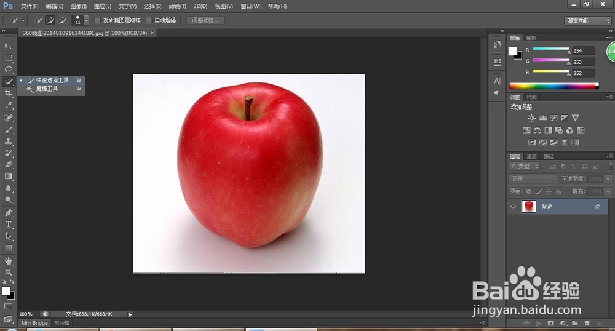Screen dimensions: 615x331
Task: Open the Character panel icon (A|)
Action: 498,81
